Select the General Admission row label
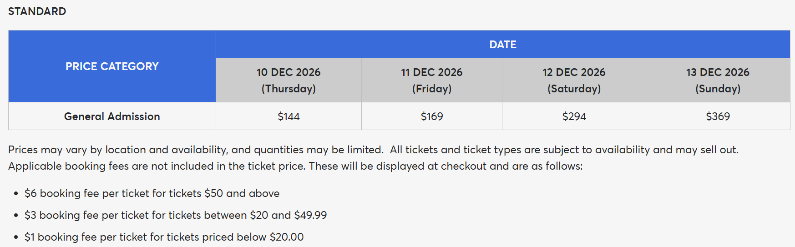The width and height of the screenshot is (795, 247). [112, 116]
